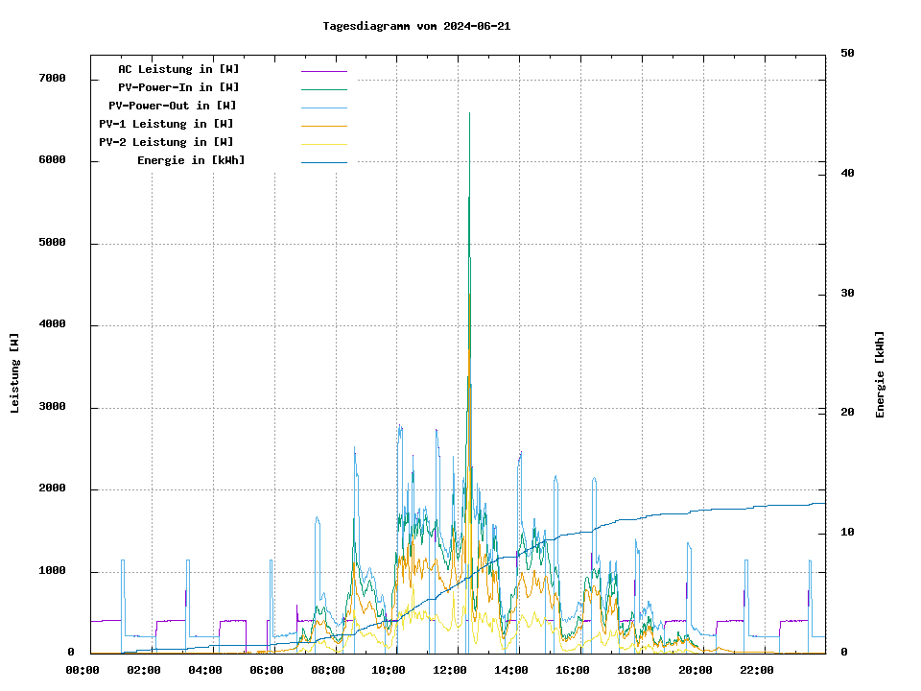Click line sample next to Energie in [kWh]
921x691 pixels.
pyautogui.click(x=323, y=162)
